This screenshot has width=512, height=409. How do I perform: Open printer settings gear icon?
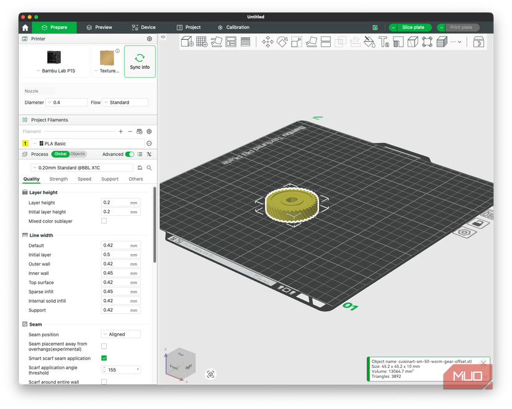coord(150,39)
